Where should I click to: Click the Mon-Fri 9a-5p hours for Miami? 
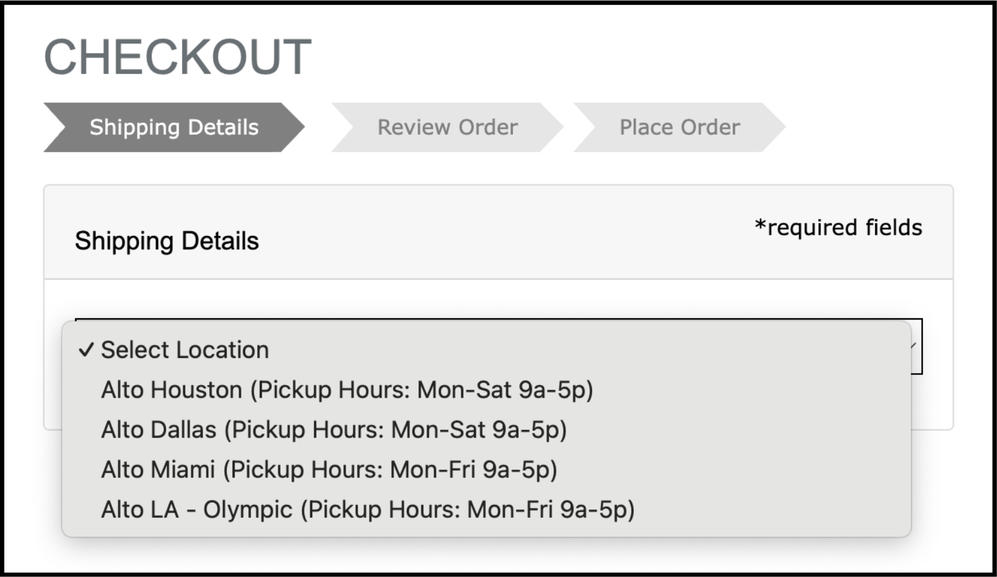[x=473, y=470]
